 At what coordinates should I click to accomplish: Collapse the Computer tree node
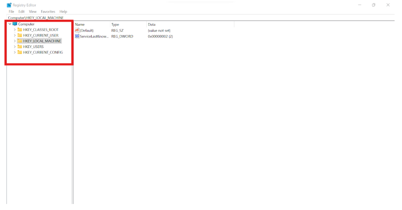tap(10, 24)
